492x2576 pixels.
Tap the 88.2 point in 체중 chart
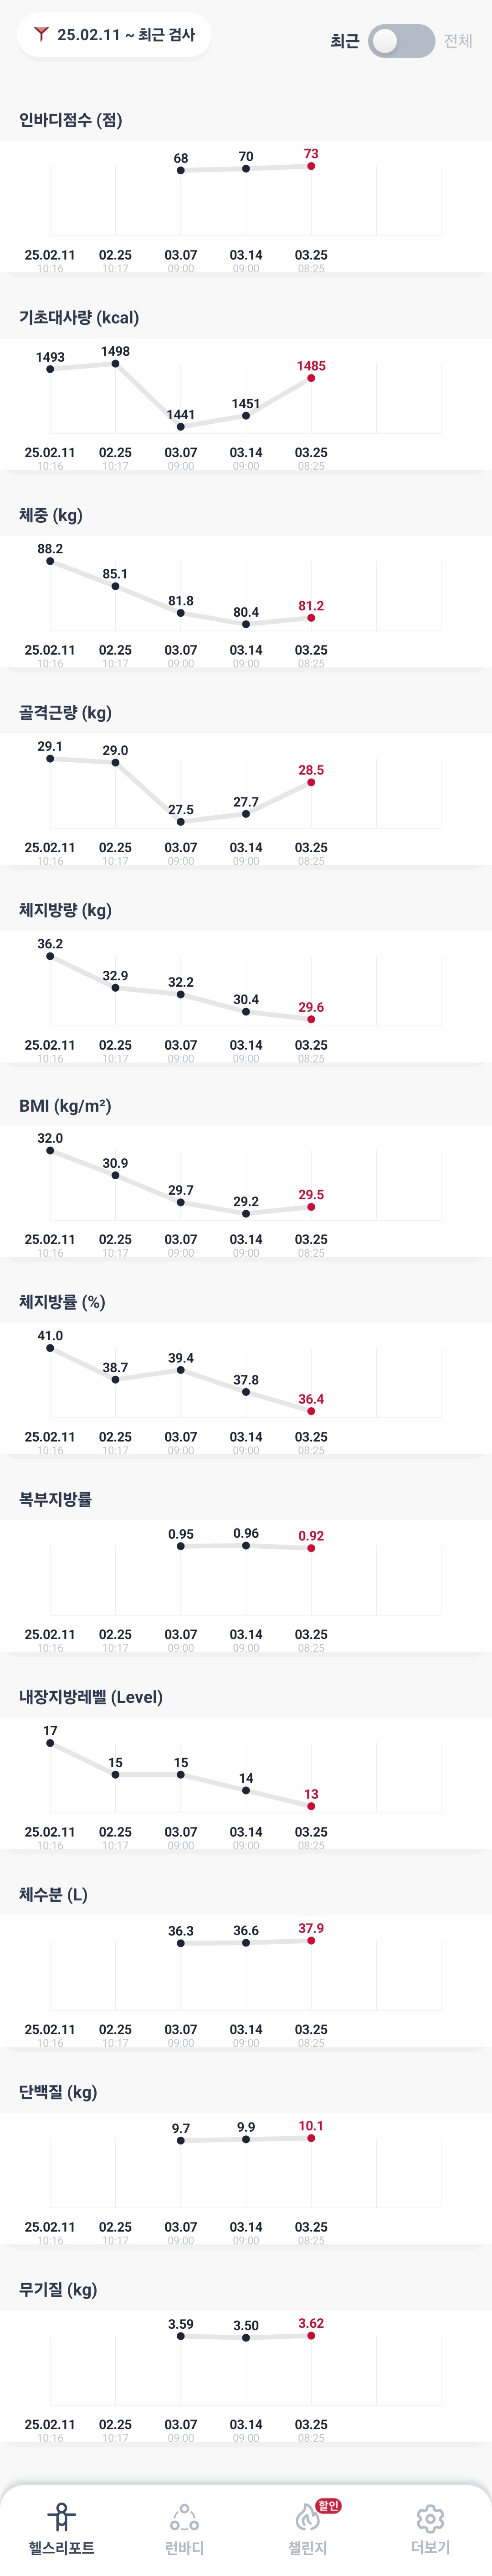[50, 561]
